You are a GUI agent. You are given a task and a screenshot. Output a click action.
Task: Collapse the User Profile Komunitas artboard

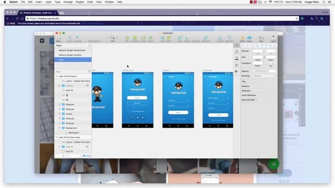point(57,137)
